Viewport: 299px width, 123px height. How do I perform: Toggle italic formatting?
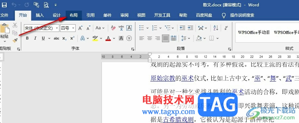tap(35, 38)
